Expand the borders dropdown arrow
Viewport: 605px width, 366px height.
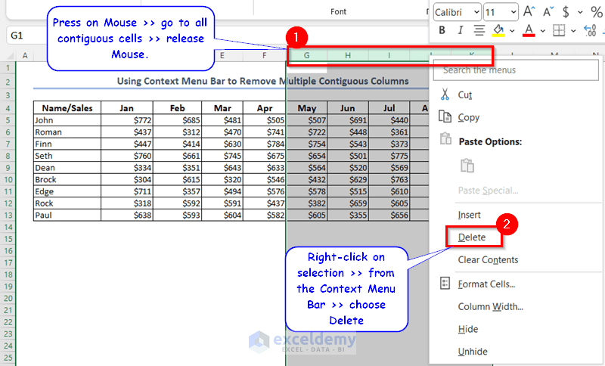tap(573, 30)
